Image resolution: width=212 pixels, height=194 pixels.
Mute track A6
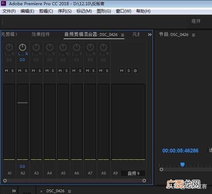point(74,70)
